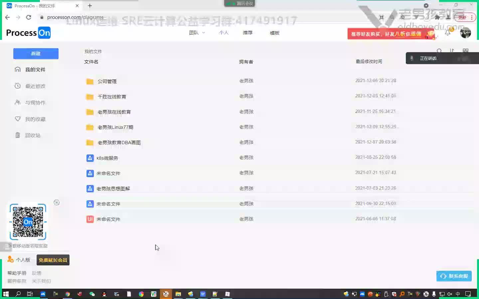The height and width of the screenshot is (299, 479).
Task: Open 最近修改 in the sidebar
Action: coord(35,86)
